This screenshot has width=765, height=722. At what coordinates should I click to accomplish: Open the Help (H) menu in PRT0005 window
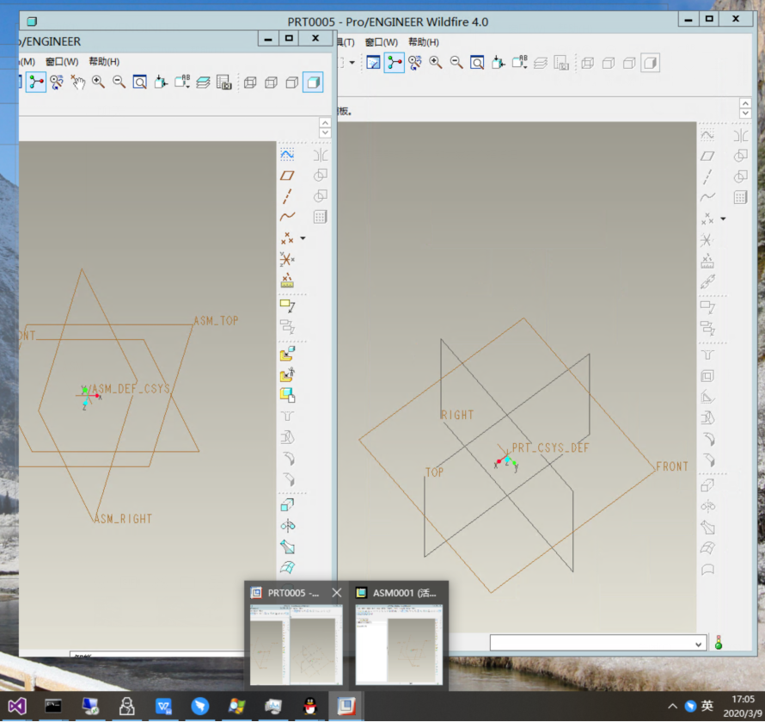(424, 42)
